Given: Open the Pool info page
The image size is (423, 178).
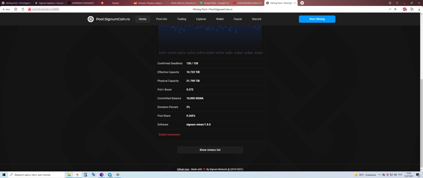Looking at the screenshot, I should 162,19.
